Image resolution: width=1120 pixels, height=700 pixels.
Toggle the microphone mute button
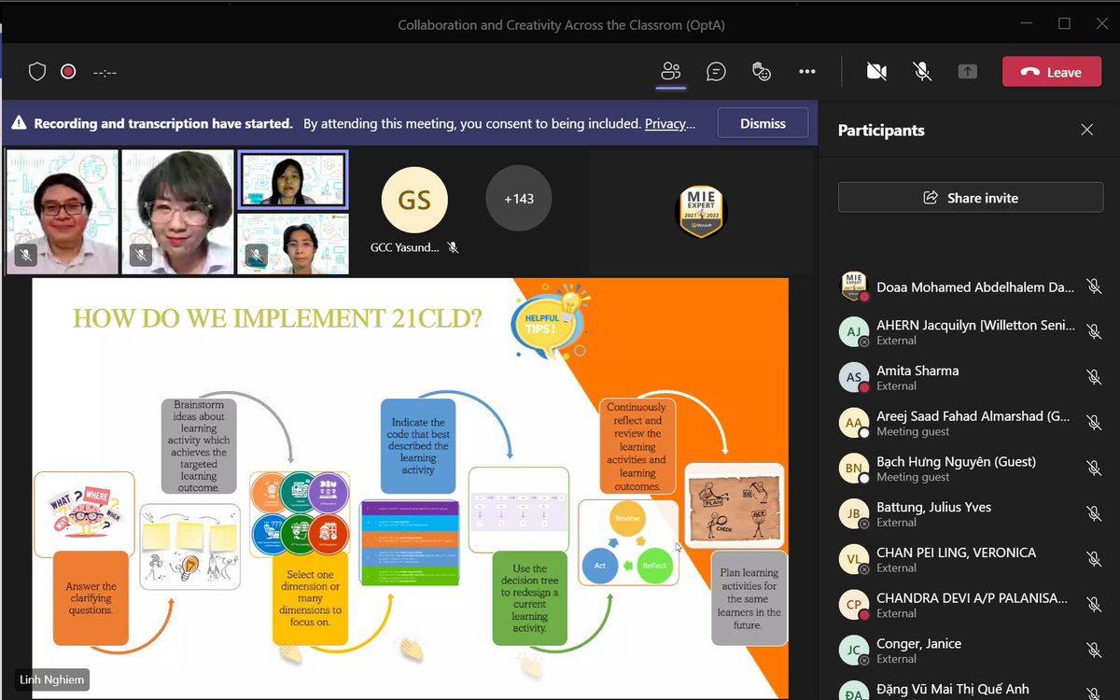(922, 72)
